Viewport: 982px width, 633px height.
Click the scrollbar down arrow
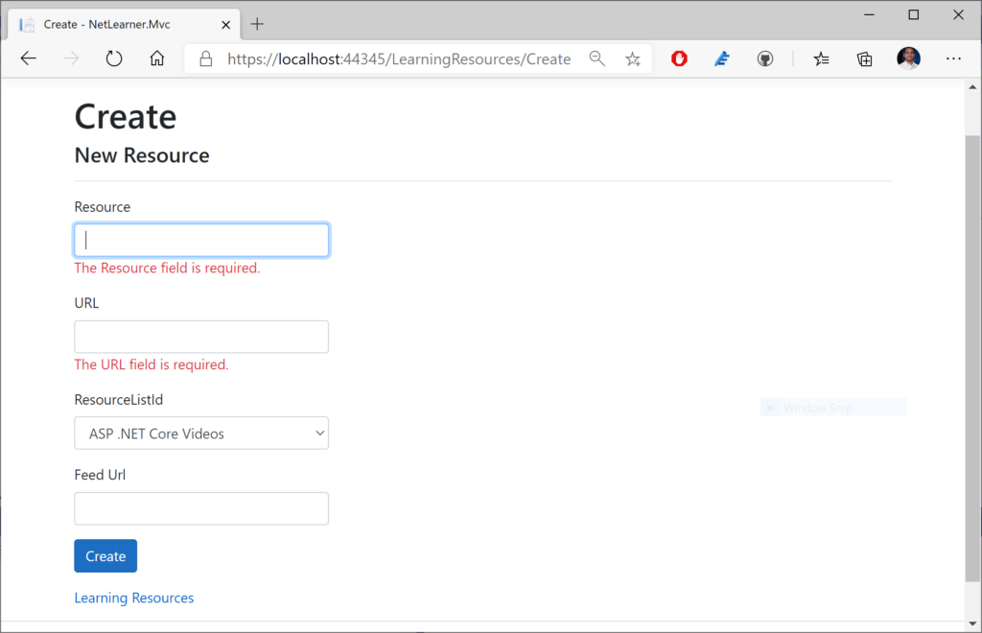pos(973,621)
